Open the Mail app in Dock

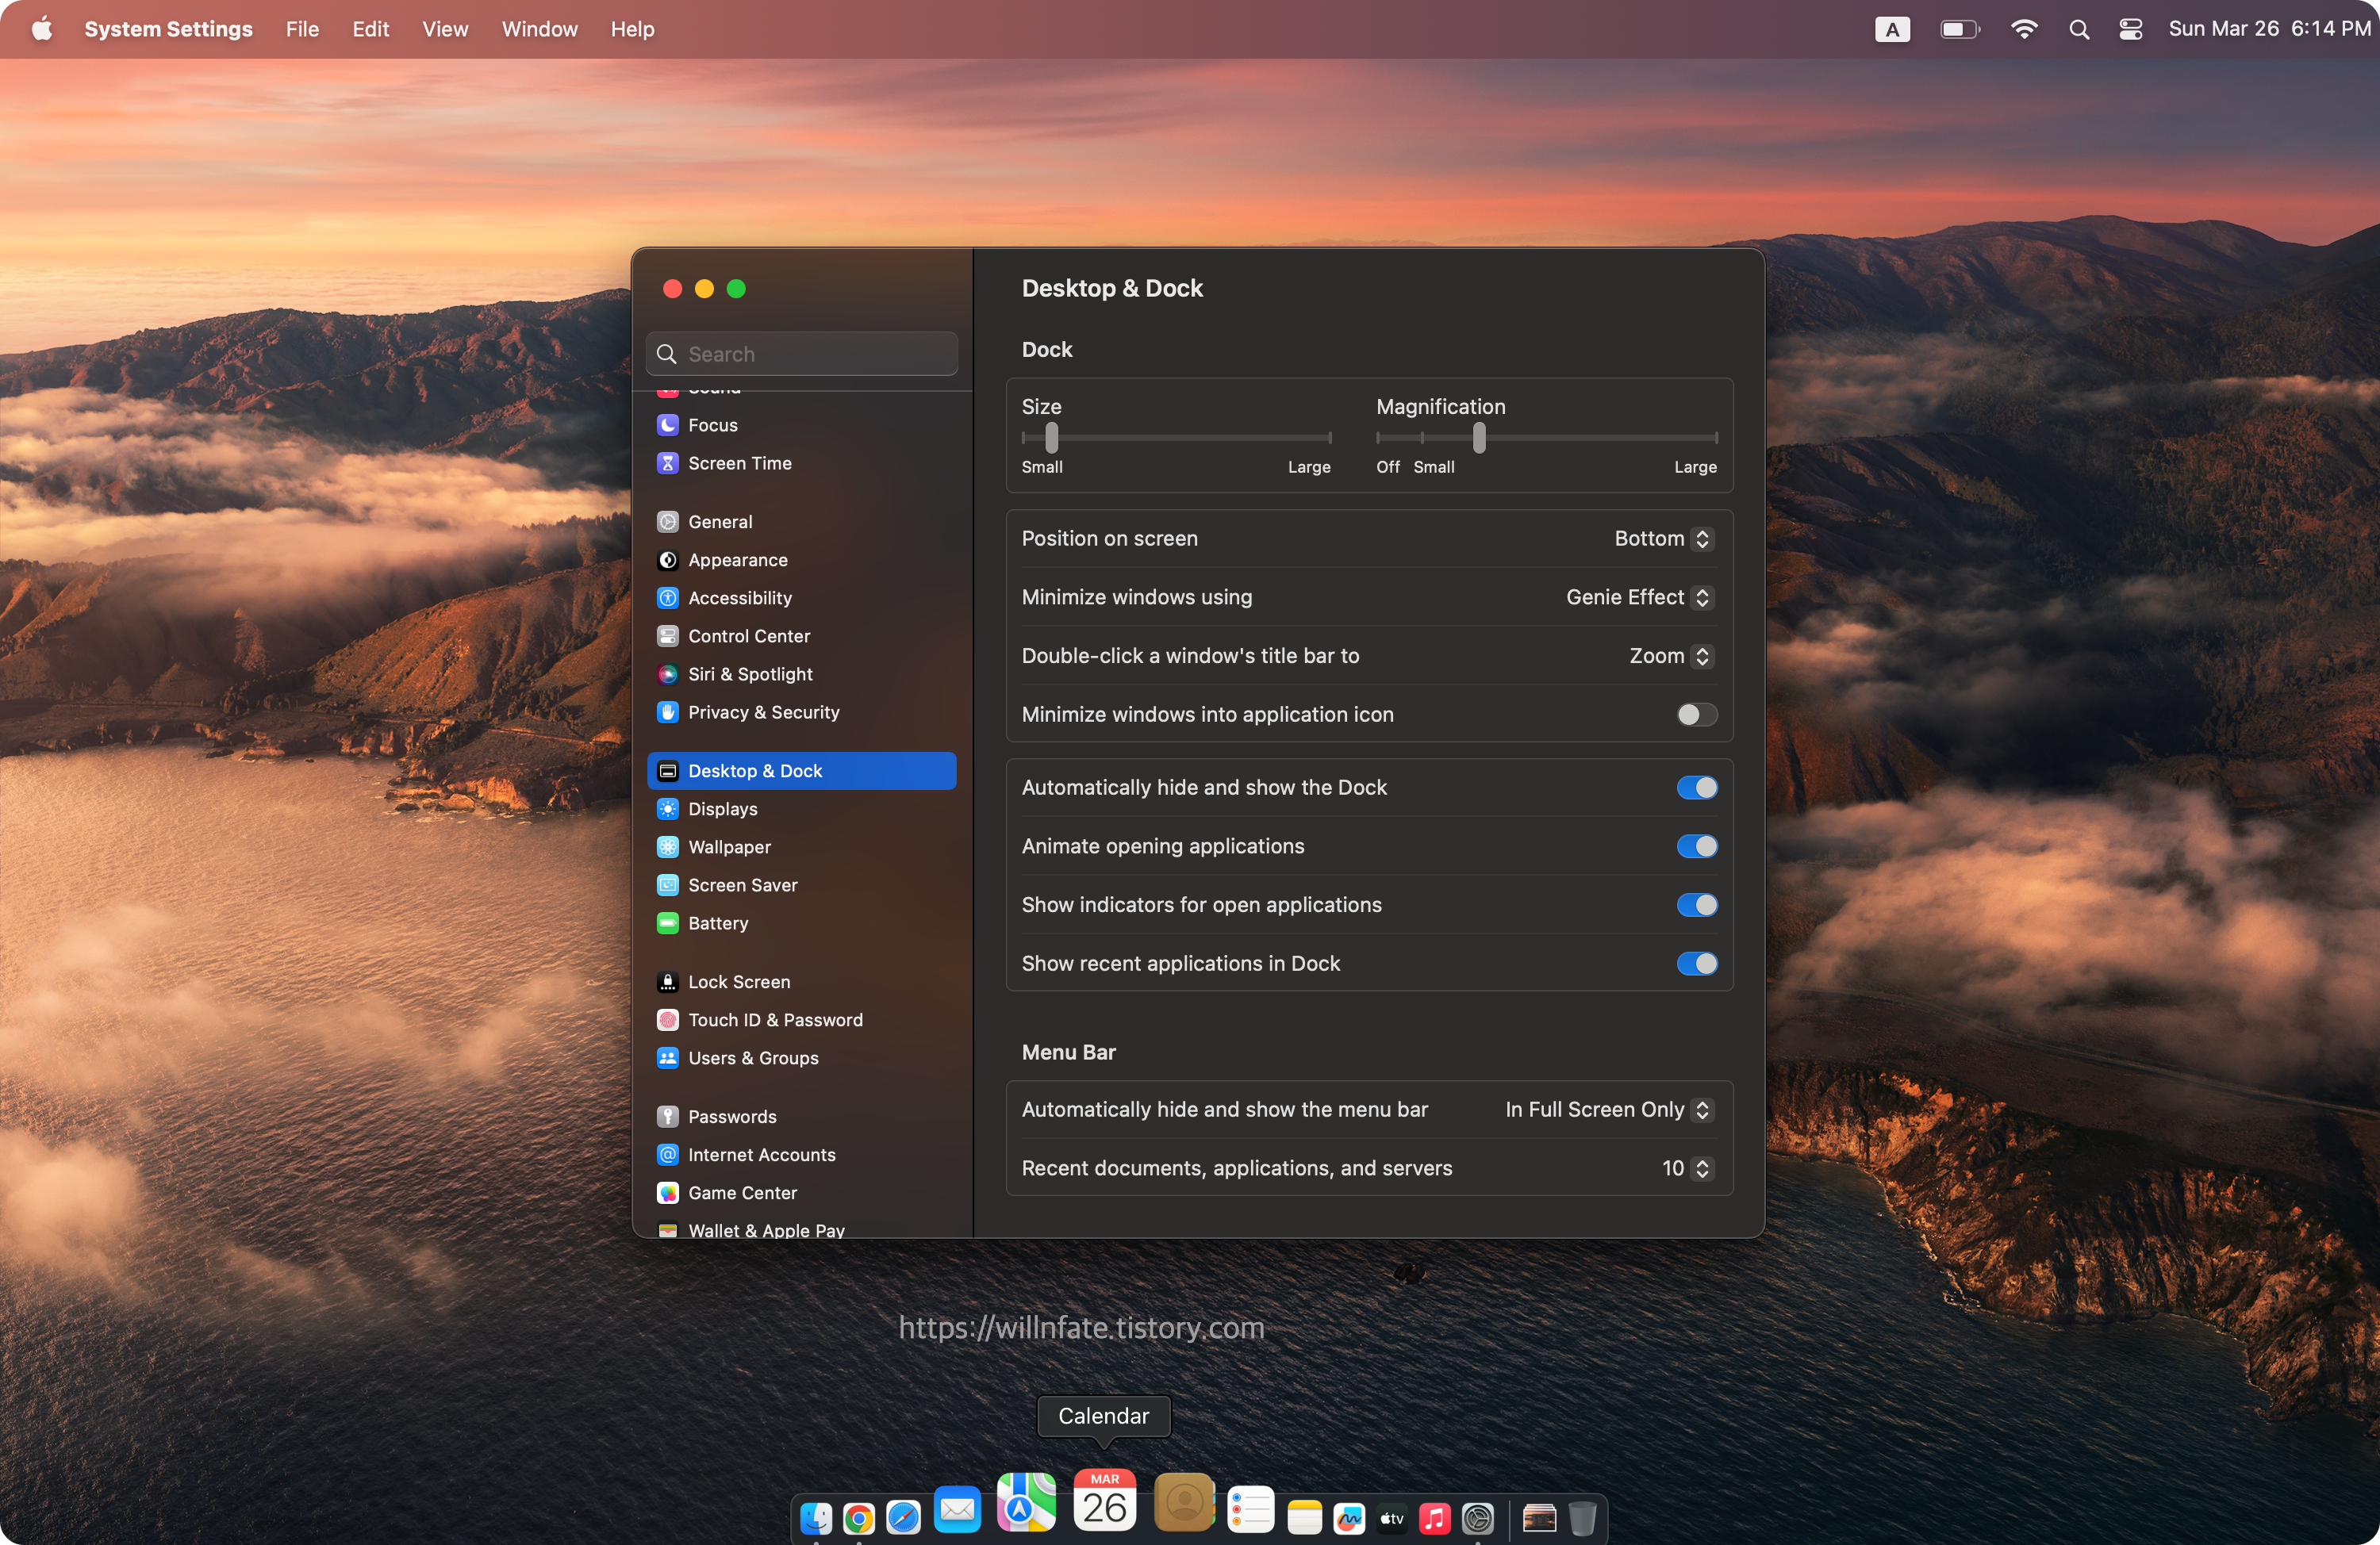(x=957, y=1510)
